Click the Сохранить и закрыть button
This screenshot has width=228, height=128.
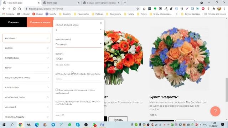(40, 22)
